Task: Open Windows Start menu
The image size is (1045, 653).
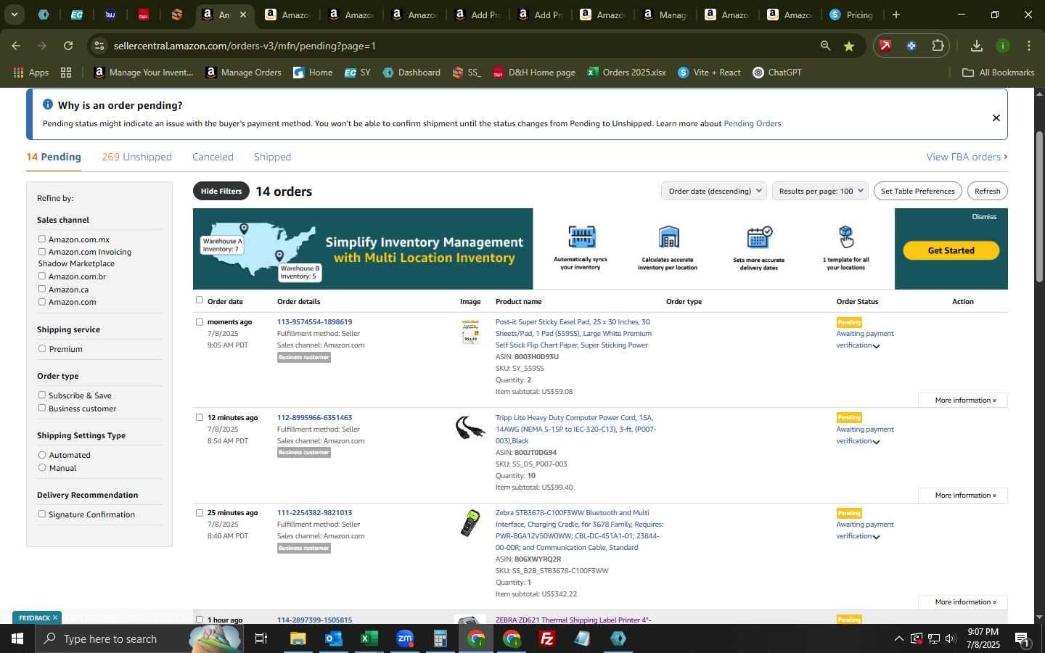Action: click(x=17, y=638)
